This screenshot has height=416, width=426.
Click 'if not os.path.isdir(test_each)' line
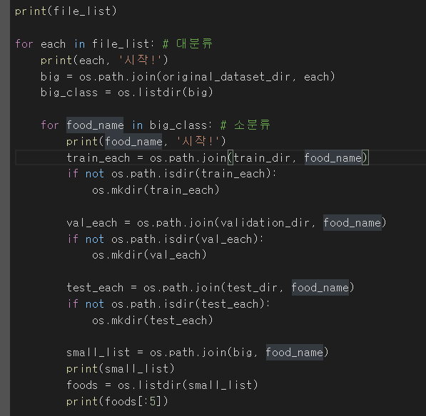(x=168, y=304)
